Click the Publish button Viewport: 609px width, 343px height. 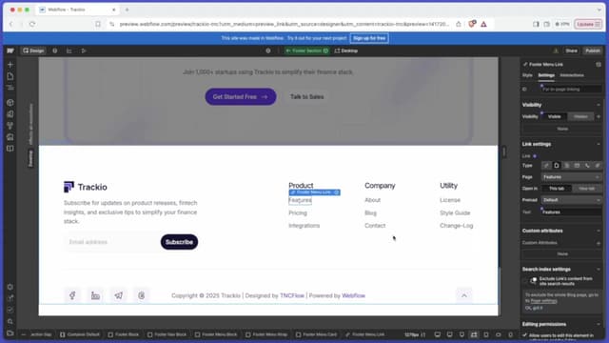point(593,50)
